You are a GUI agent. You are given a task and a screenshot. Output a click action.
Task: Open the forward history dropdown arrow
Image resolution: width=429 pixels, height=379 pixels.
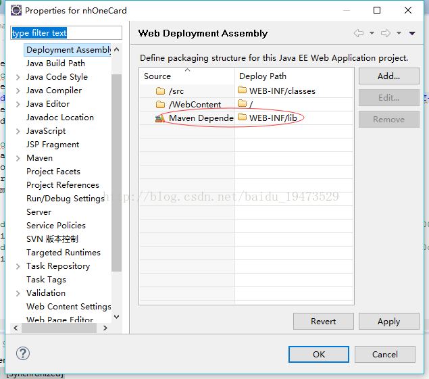click(399, 33)
